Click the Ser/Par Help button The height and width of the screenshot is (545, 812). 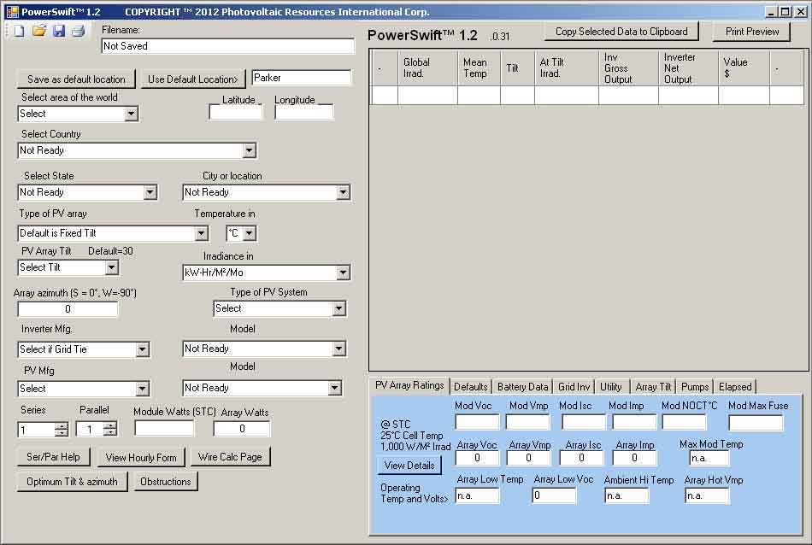click(x=53, y=457)
